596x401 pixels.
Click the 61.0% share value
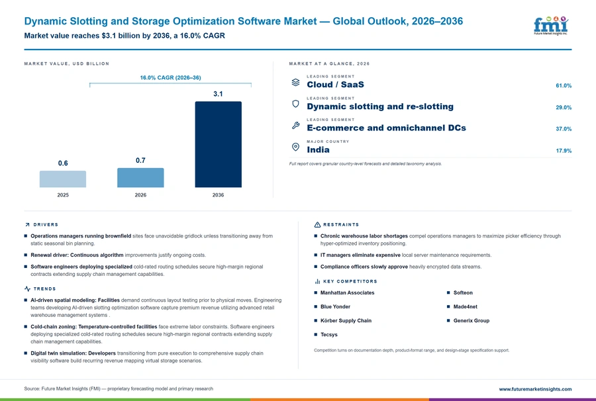tap(564, 86)
